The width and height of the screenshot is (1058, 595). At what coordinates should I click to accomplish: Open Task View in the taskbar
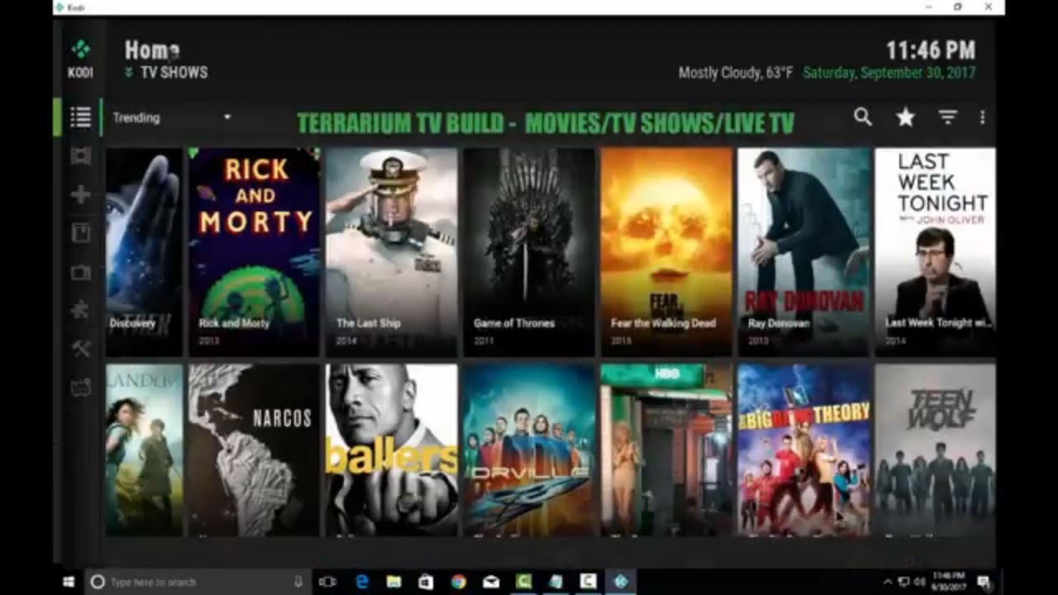pos(327,582)
